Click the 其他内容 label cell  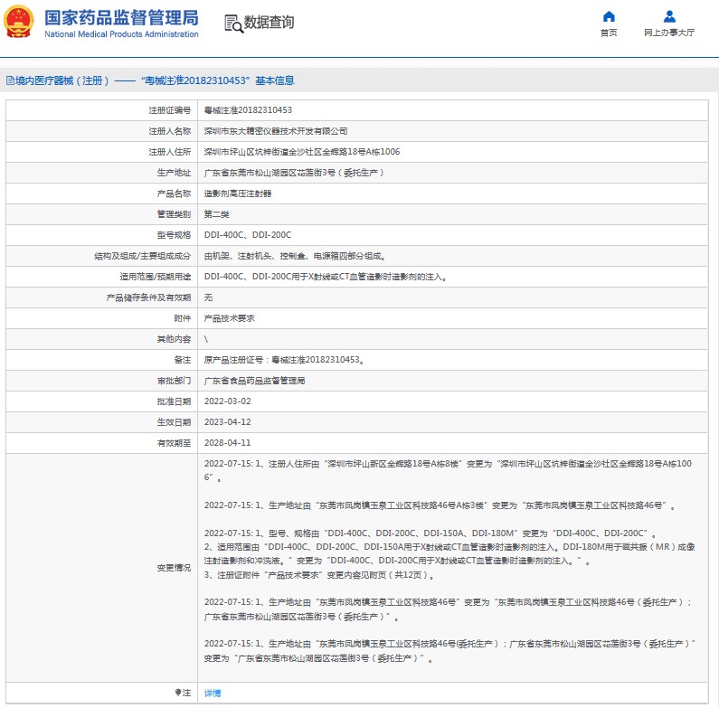coord(101,339)
